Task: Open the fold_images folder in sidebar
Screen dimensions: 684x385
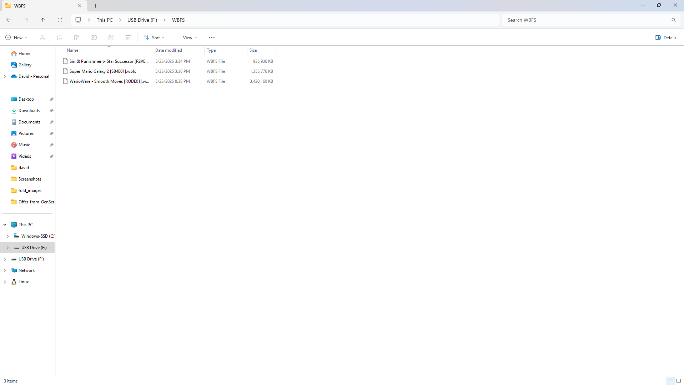Action: point(30,191)
